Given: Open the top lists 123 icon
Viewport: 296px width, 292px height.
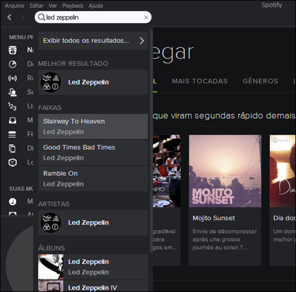Looking at the screenshot, I should [x=12, y=106].
